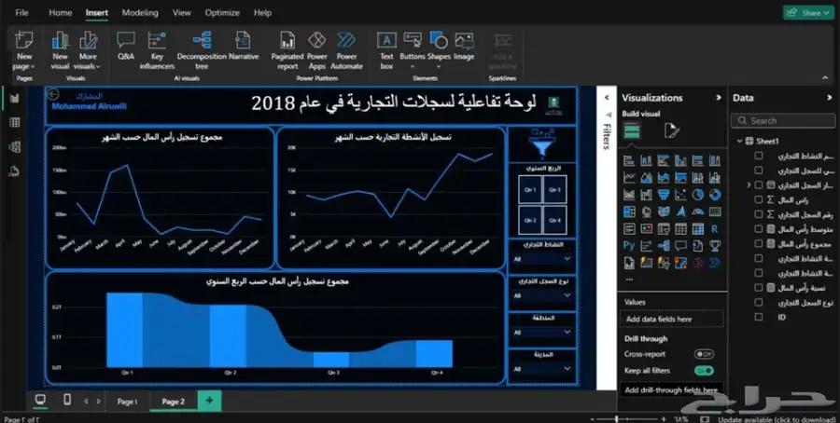This screenshot has height=423, width=840.
Task: Insert a Decomposition tree visual
Action: [x=202, y=51]
